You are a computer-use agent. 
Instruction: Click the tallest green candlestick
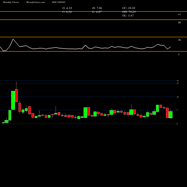[x=13, y=100]
